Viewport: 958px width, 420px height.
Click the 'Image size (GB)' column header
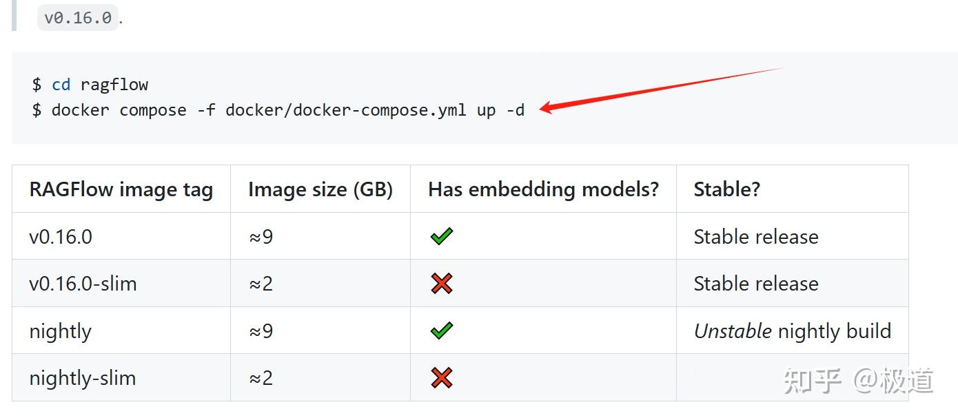pyautogui.click(x=320, y=189)
